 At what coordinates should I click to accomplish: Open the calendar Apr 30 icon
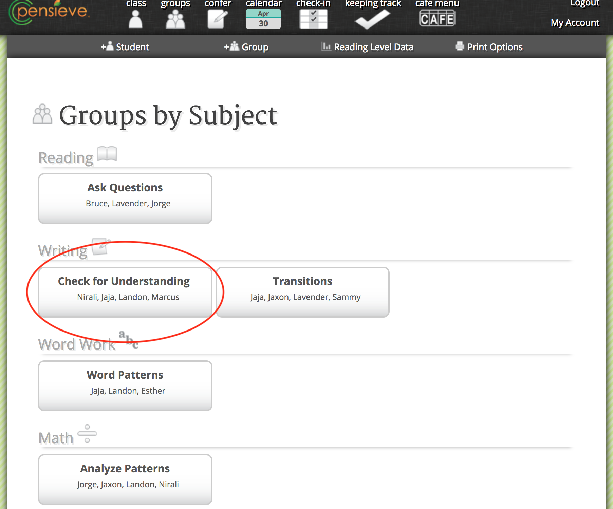263,19
